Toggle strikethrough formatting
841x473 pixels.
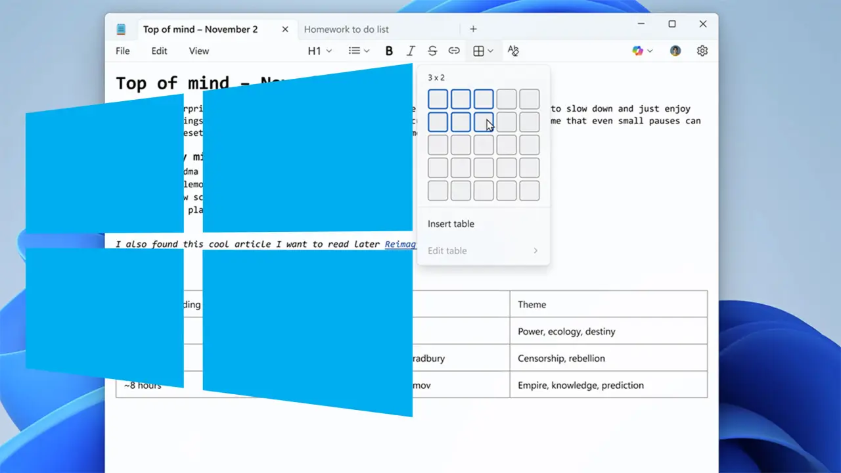click(x=432, y=51)
